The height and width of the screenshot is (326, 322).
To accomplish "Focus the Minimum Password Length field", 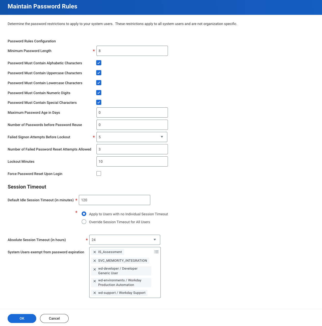I will pos(132,51).
